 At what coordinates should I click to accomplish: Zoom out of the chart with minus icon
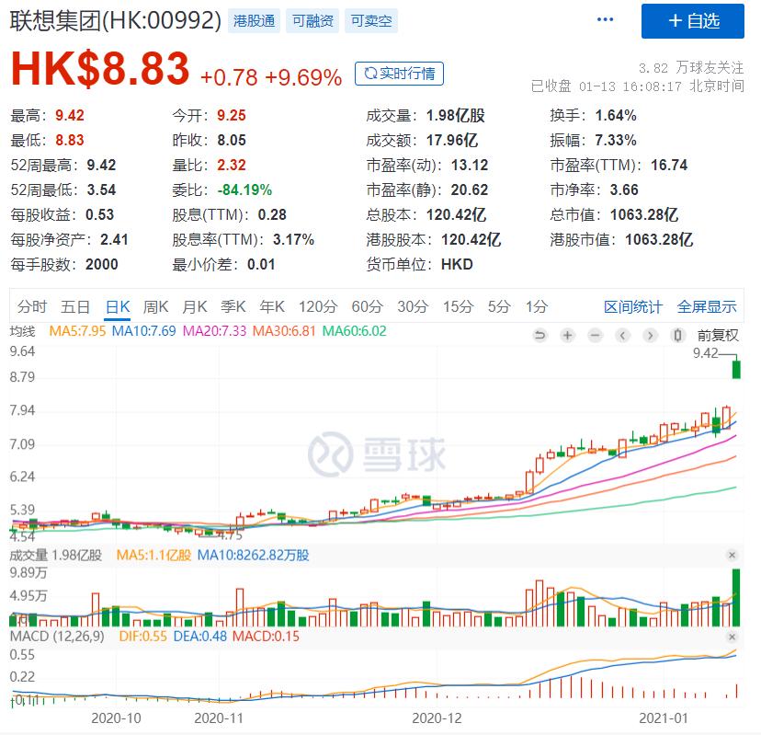click(x=594, y=336)
